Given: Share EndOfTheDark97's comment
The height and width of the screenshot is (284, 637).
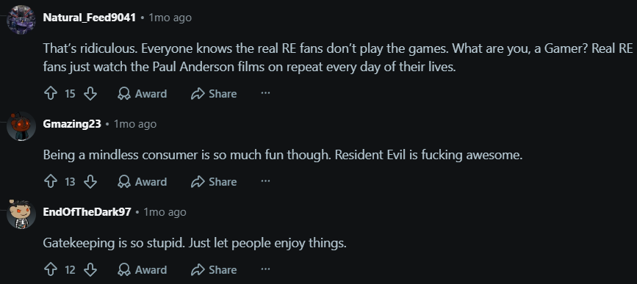Looking at the screenshot, I should [214, 269].
